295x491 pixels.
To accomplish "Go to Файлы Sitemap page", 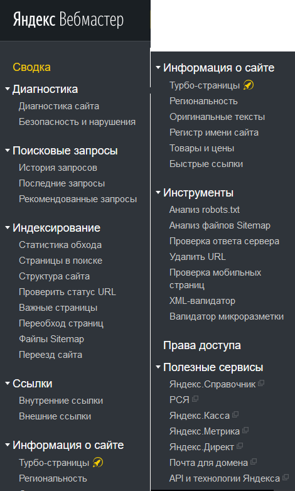I will (x=51, y=339).
